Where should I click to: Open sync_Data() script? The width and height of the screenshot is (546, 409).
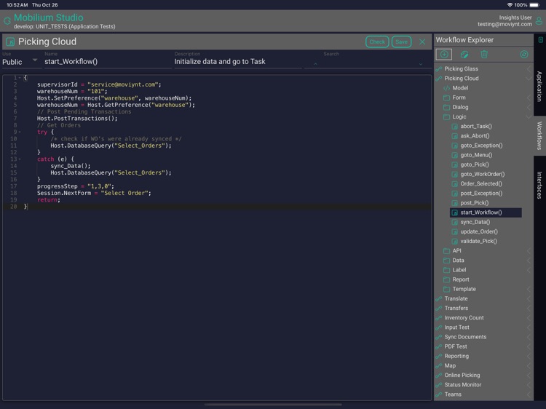tap(475, 222)
